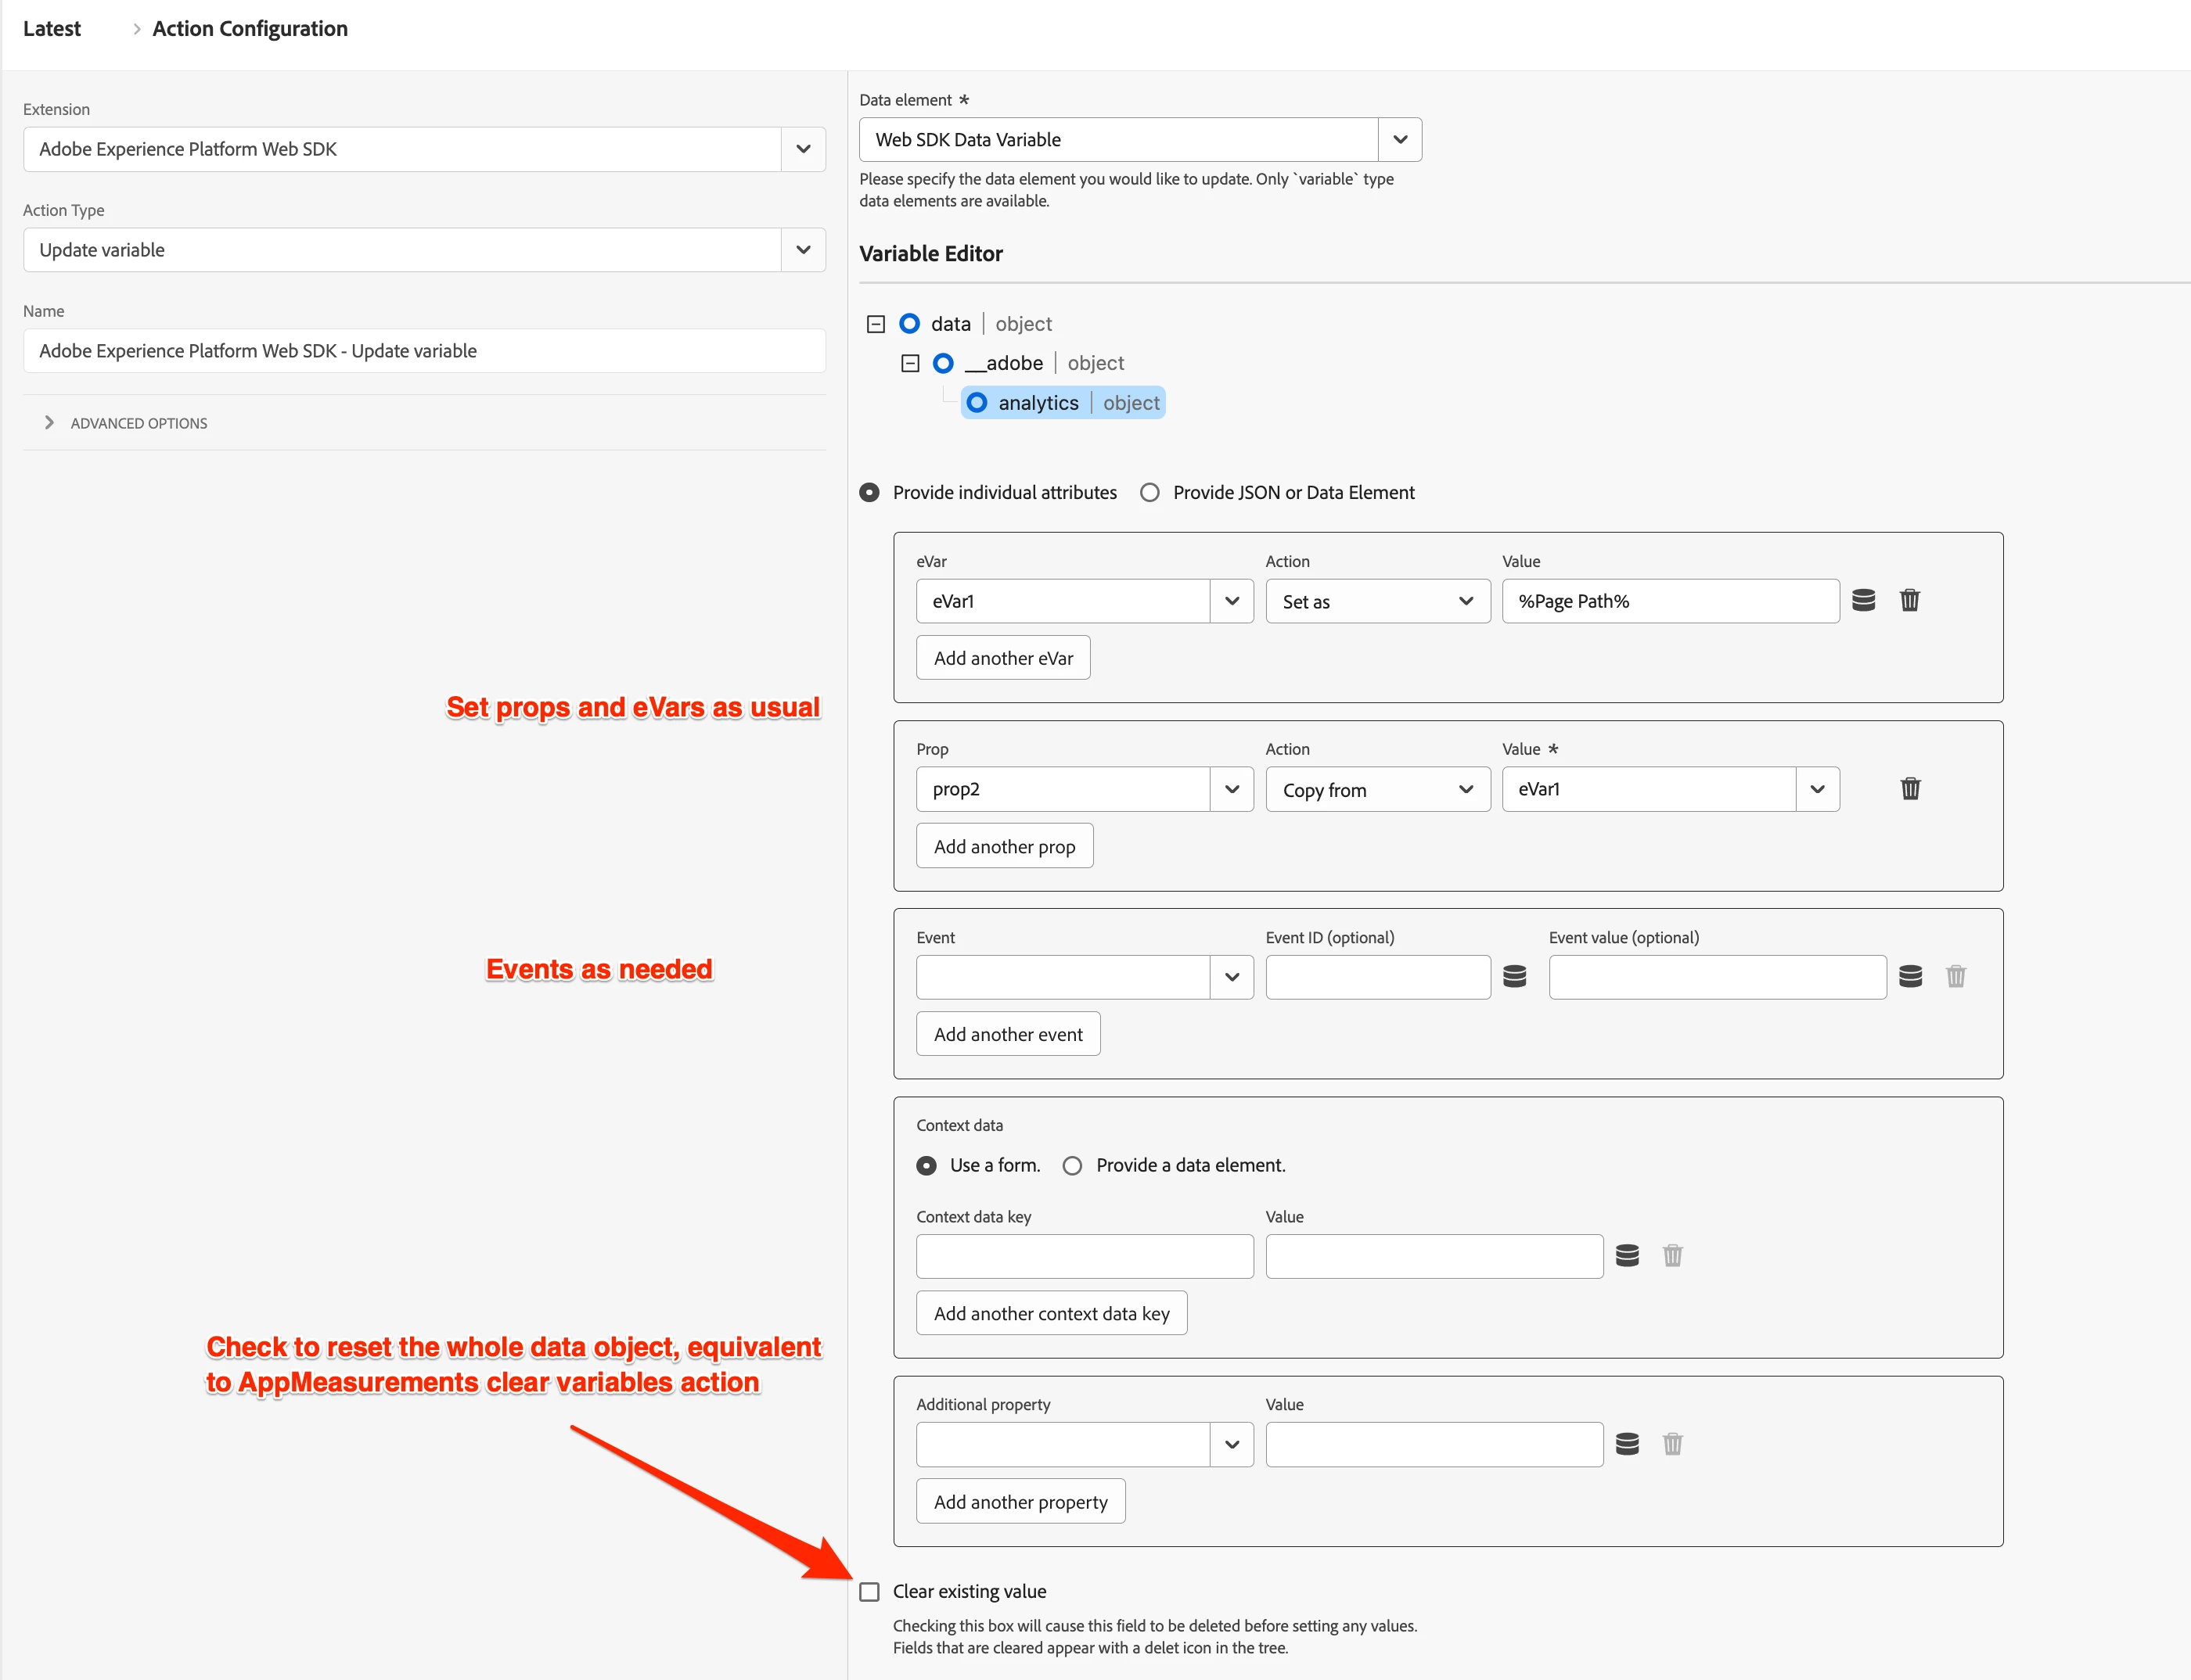Check the Clear existing value checkbox
Screen dimensions: 2191x1680
[869, 1592]
